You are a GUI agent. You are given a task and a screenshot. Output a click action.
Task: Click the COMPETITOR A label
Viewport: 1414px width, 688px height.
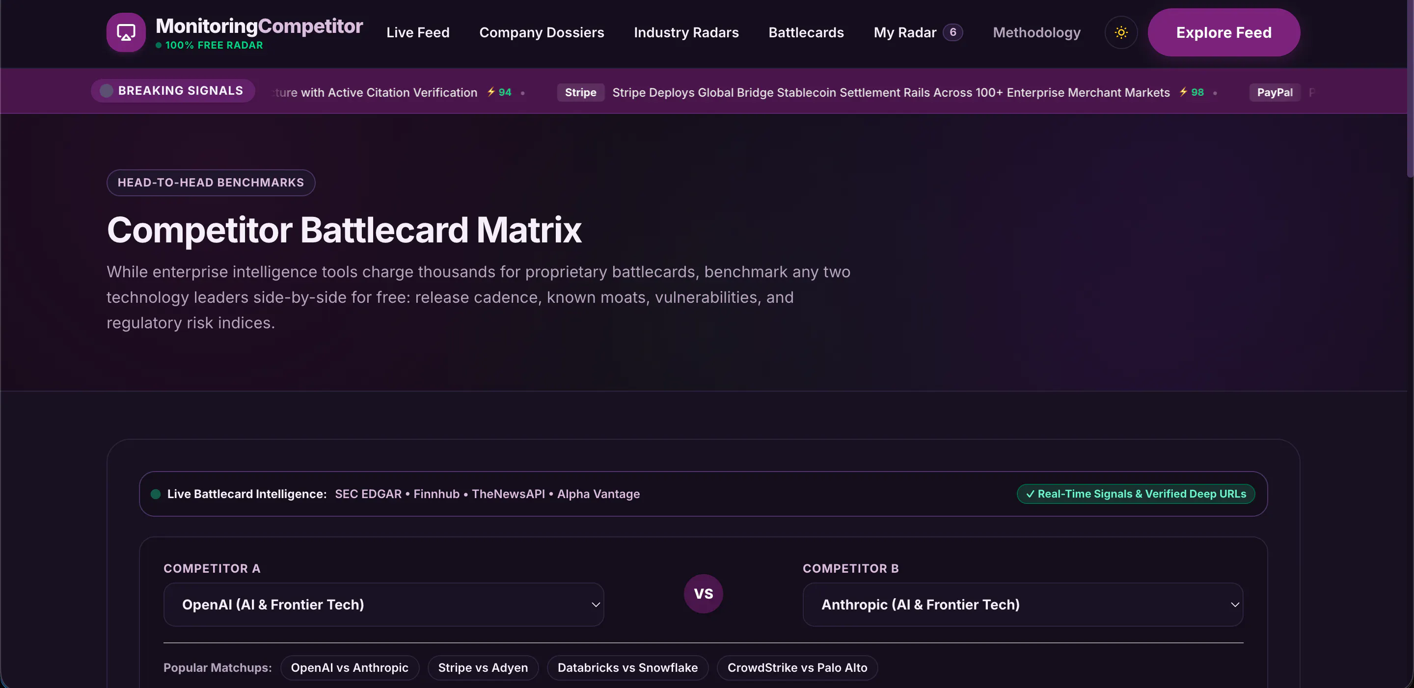pos(212,568)
